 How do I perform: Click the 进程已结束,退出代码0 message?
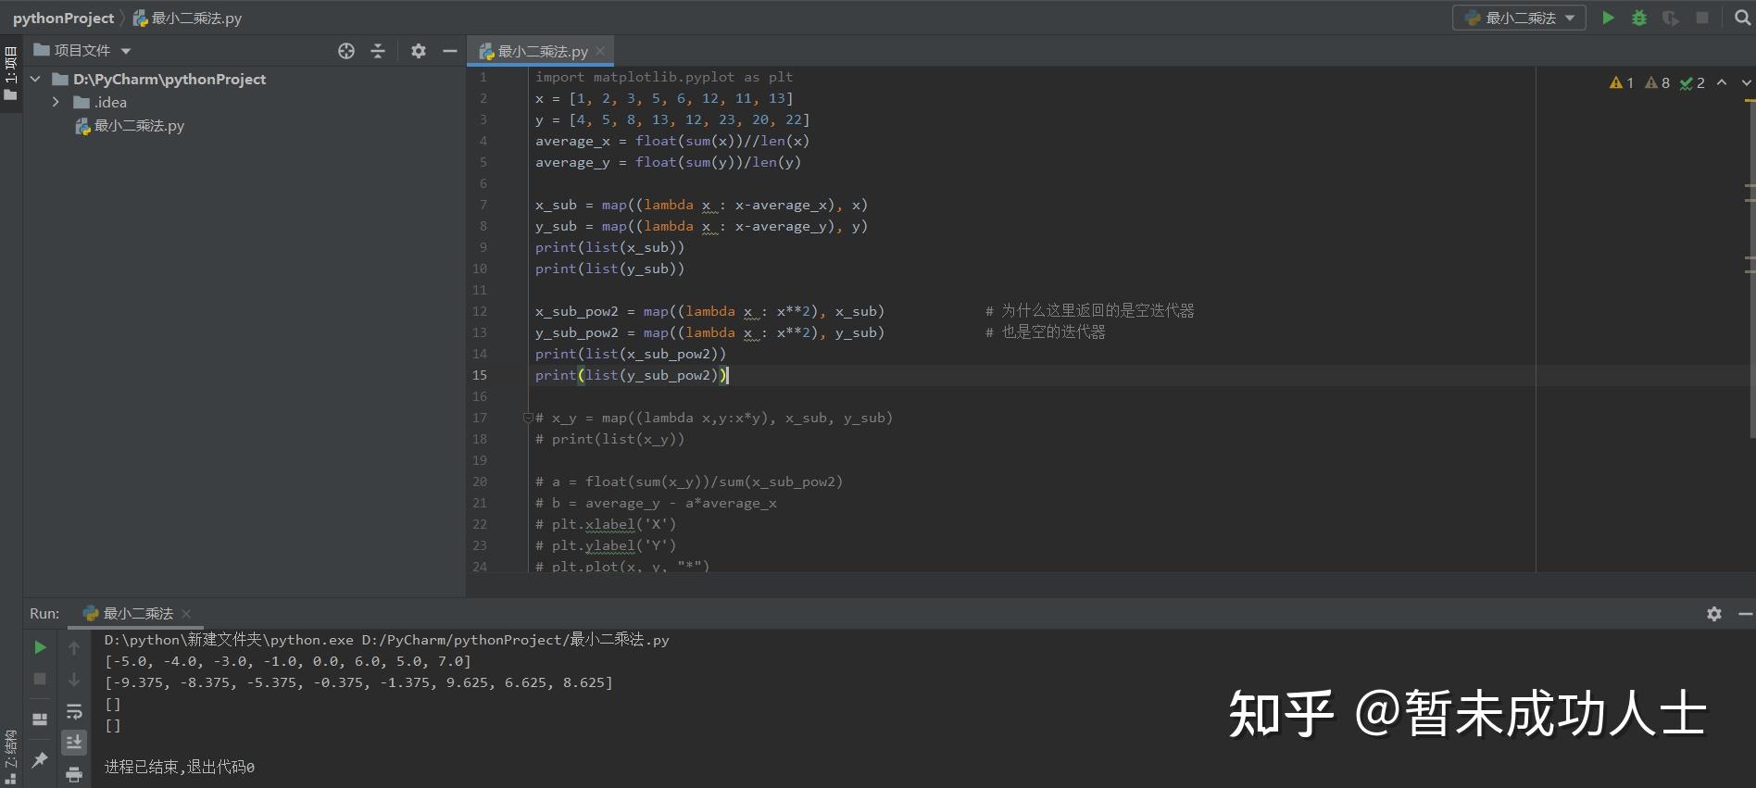click(x=180, y=767)
